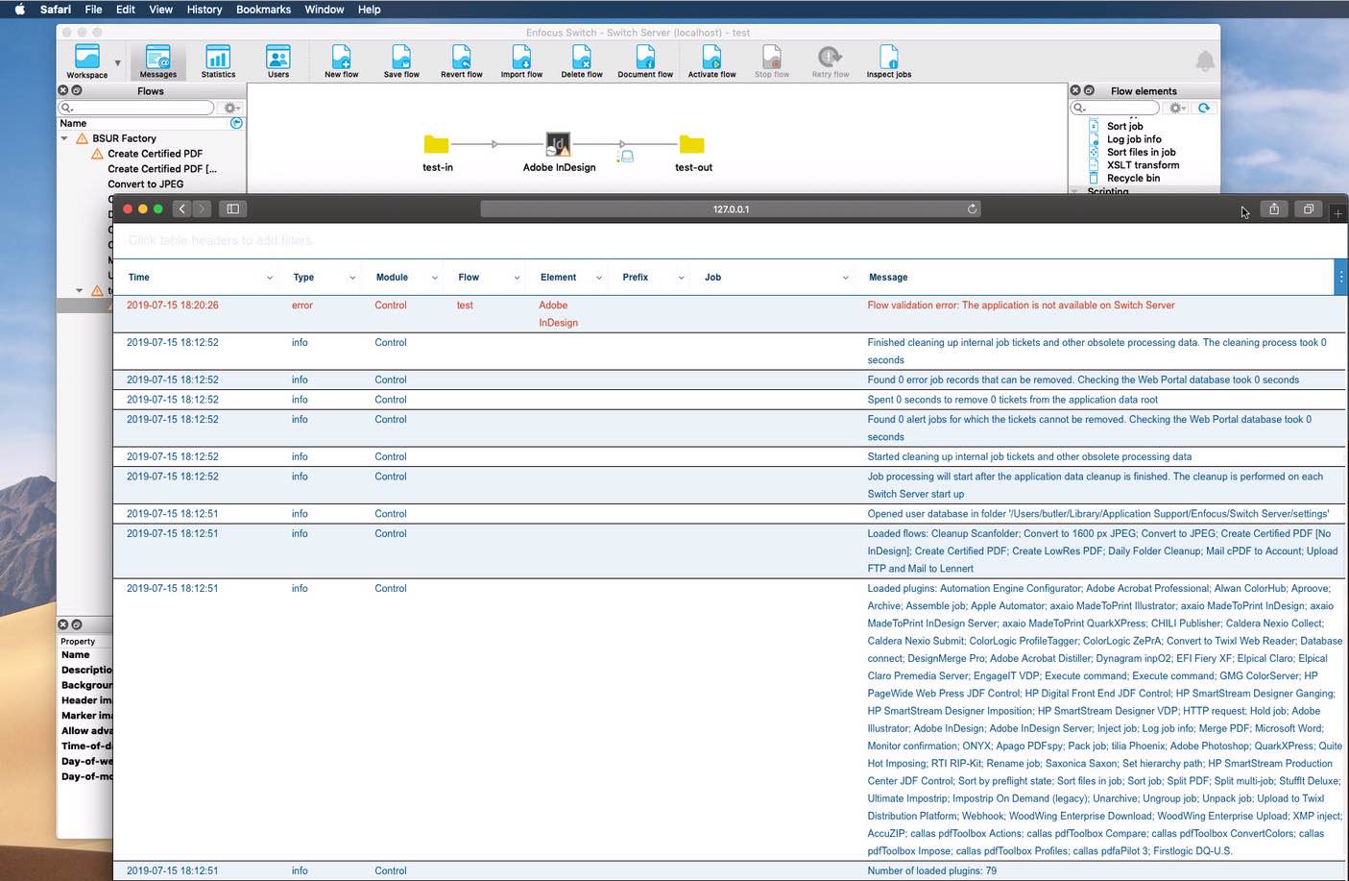Click the Safari address bar 127.0.0.1

coord(731,208)
